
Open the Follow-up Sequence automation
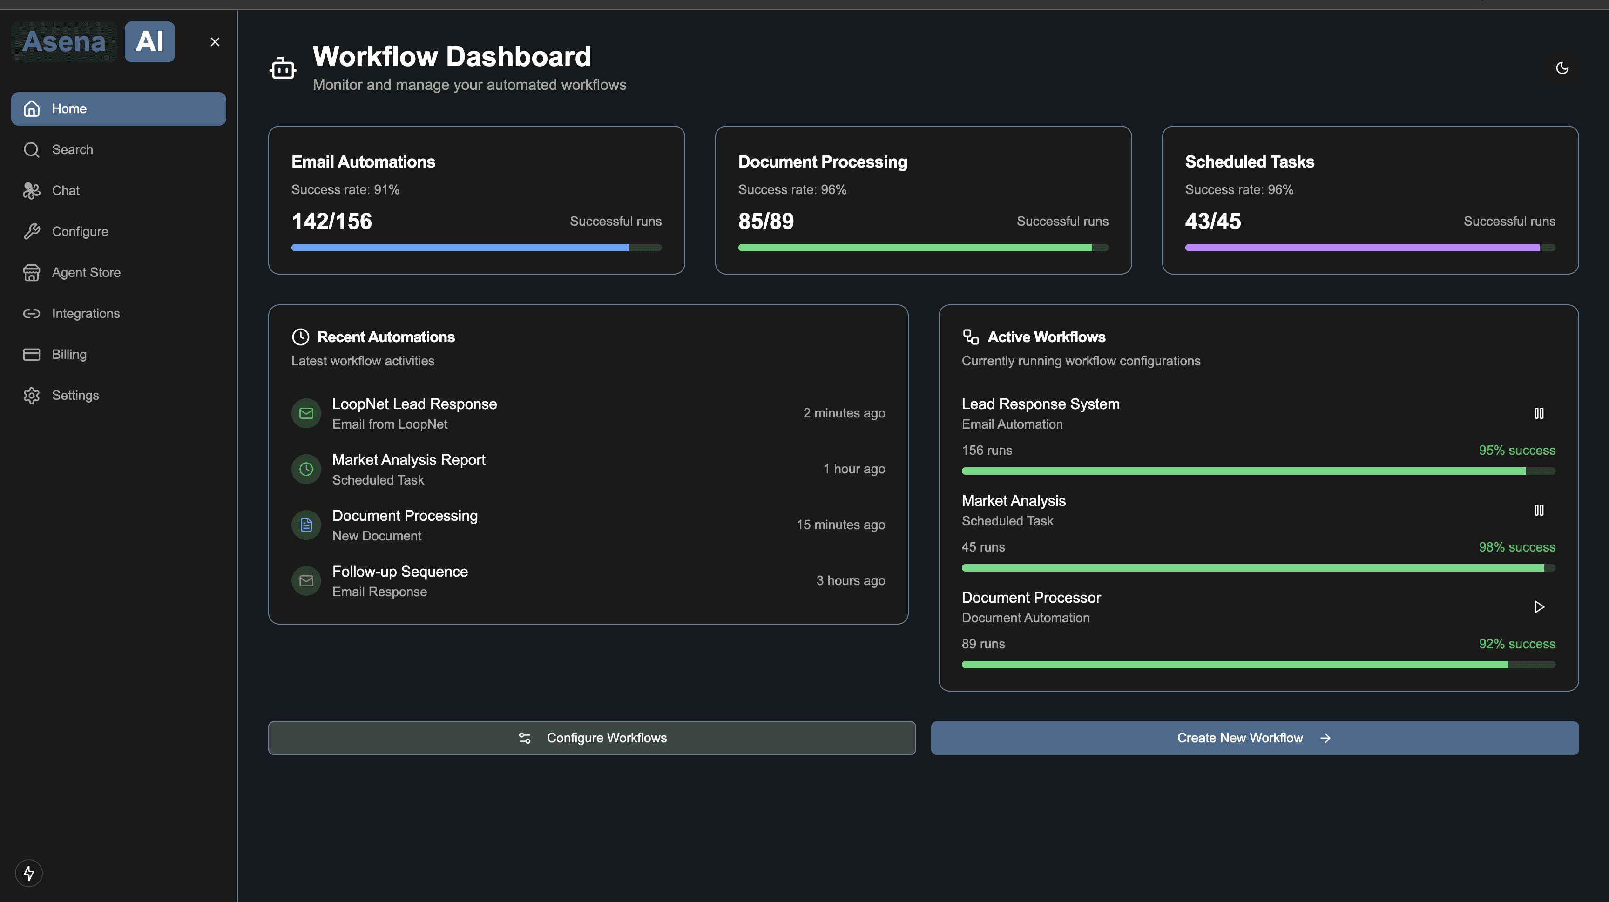point(588,581)
